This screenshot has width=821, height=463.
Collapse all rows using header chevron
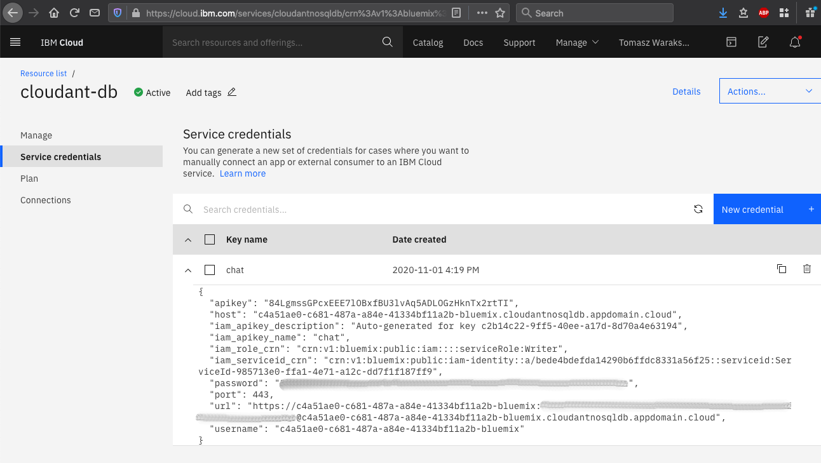tap(187, 239)
